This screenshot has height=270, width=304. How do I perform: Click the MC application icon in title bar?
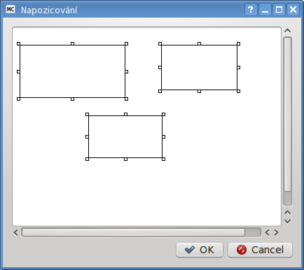(11, 10)
